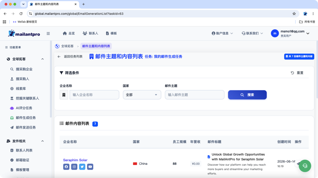Reload the page in browser toolbar

coord(21,14)
